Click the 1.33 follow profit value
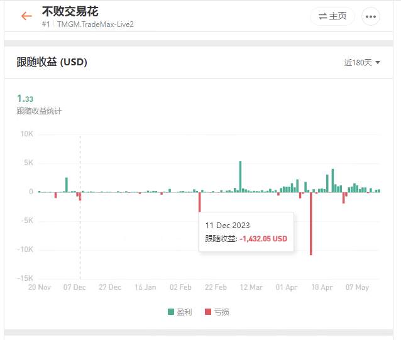 coord(25,99)
